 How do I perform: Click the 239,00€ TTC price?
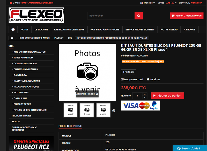point(134,88)
